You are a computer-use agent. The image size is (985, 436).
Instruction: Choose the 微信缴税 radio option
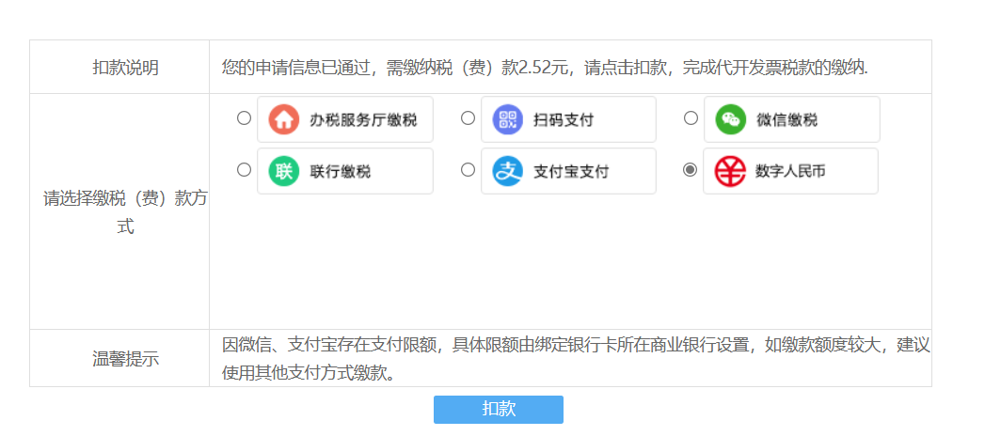pos(691,118)
